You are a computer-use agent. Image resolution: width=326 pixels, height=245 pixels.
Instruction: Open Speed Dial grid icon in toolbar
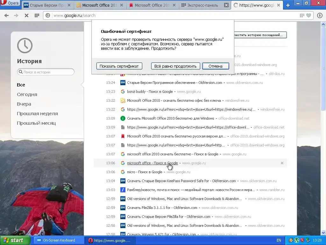[37, 15]
